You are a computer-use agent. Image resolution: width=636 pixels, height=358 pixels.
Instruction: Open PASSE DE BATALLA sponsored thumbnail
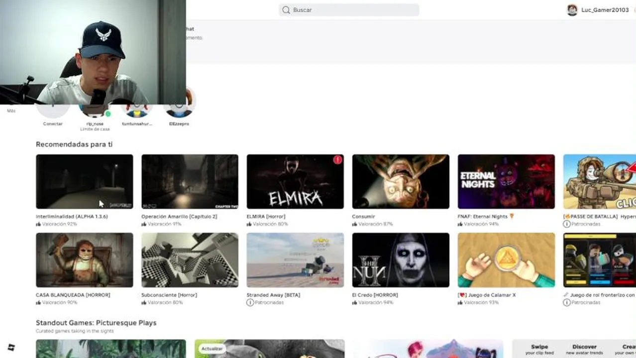point(600,181)
